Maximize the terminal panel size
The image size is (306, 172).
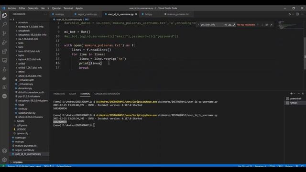click(x=298, y=94)
